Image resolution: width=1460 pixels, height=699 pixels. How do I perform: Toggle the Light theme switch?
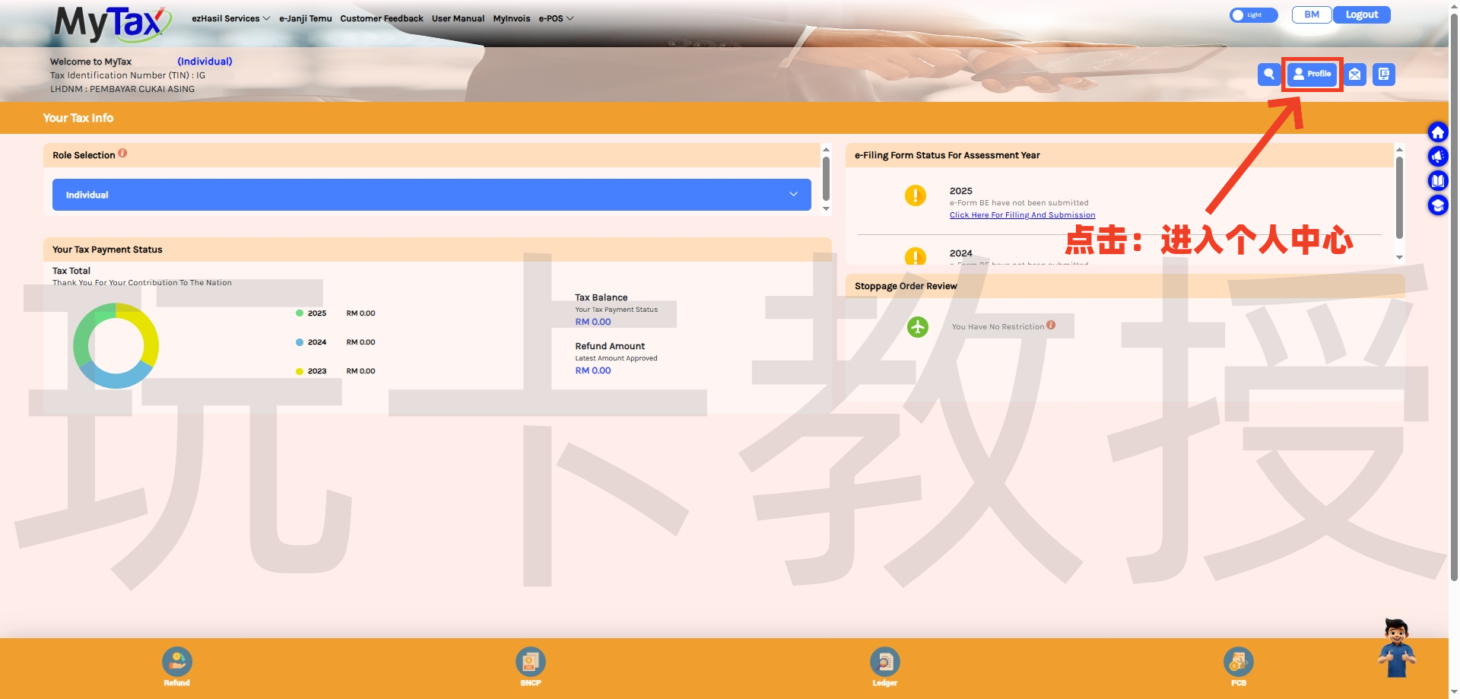1253,15
